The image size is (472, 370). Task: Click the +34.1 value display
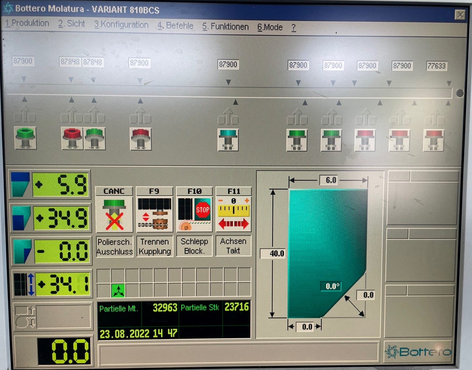coord(63,284)
